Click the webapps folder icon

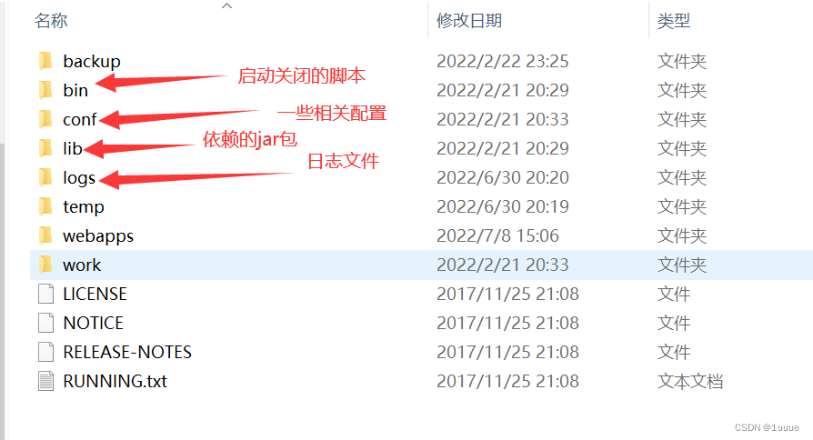[45, 235]
